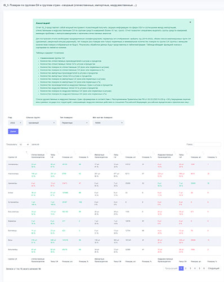Sort by Отечественные производители column header
This screenshot has height=282, width=224.
pos(38,156)
